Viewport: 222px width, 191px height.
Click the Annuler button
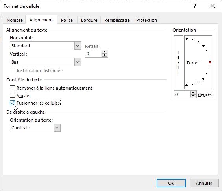pos(204,183)
